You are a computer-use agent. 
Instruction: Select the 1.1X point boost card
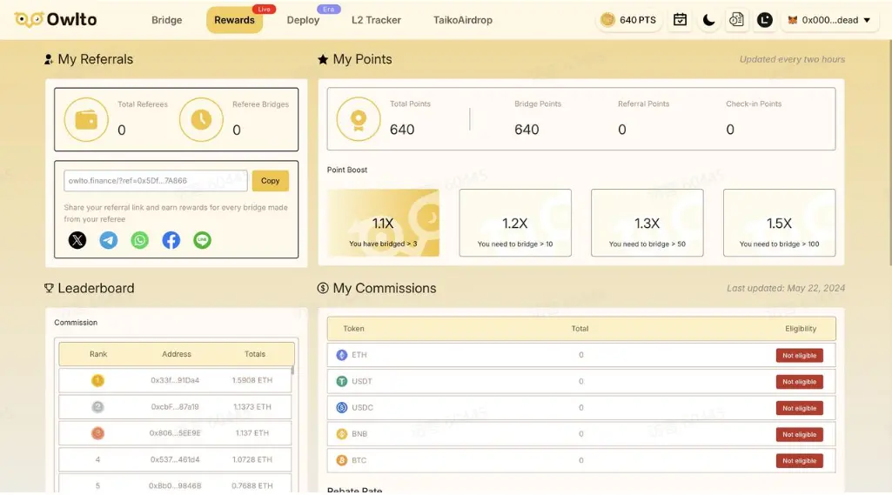point(383,223)
